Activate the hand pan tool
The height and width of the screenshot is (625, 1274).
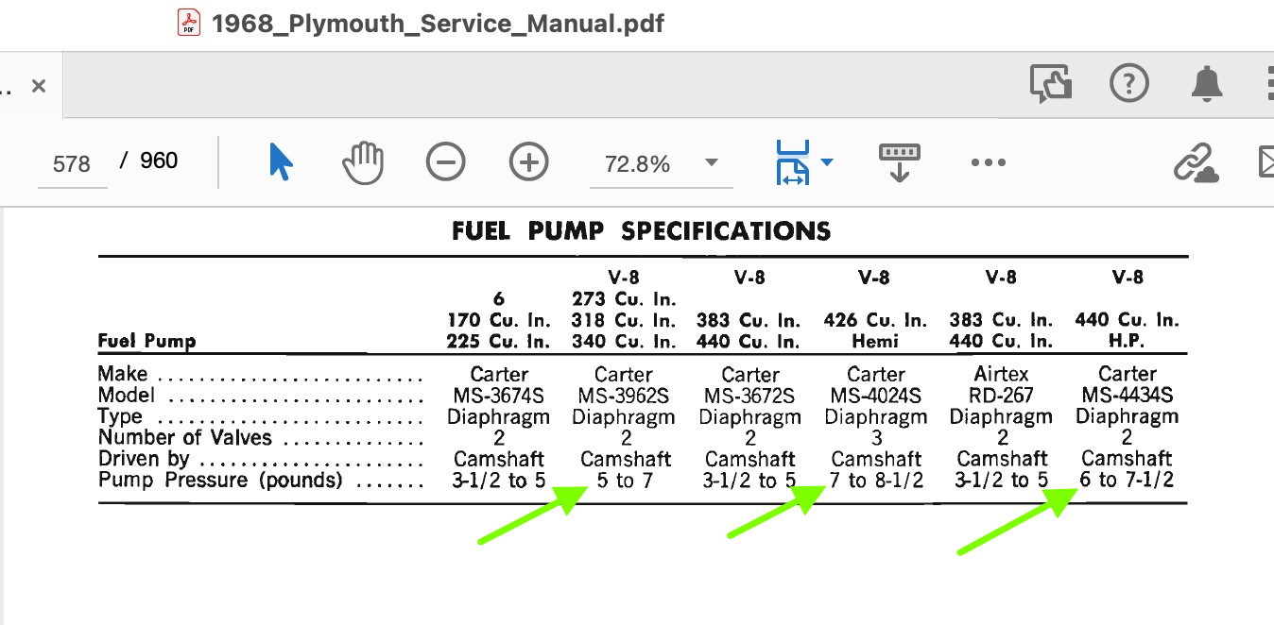point(362,162)
